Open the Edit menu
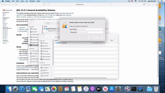The width and height of the screenshot is (165, 93). click(x=18, y=1)
